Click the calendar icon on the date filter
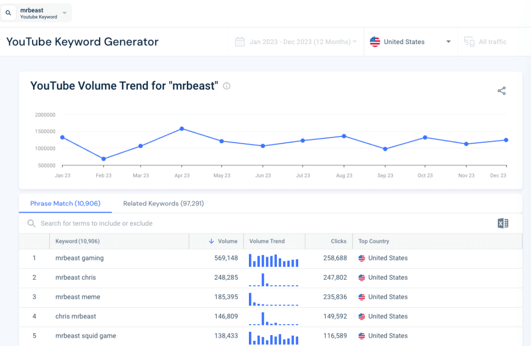This screenshot has height=346, width=531. (x=239, y=41)
